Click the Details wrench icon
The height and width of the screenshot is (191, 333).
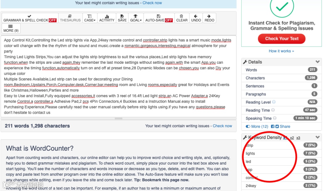(x=245, y=62)
